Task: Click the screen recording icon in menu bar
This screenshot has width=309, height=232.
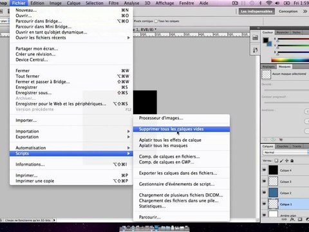Action: click(236, 3)
